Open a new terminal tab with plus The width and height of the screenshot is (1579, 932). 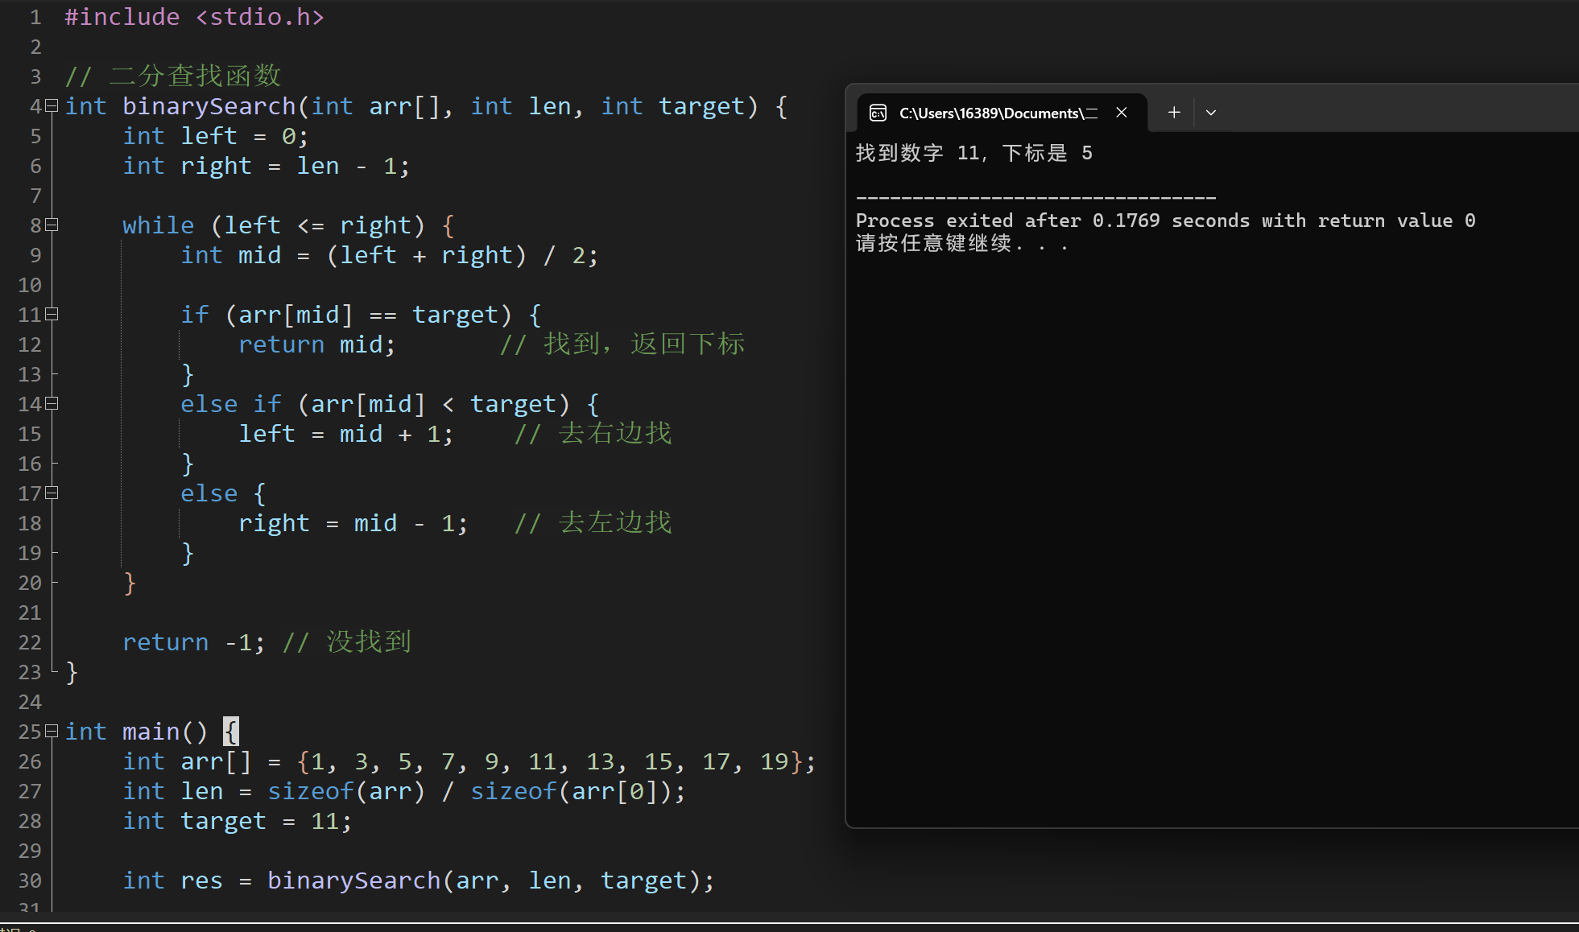click(1174, 113)
